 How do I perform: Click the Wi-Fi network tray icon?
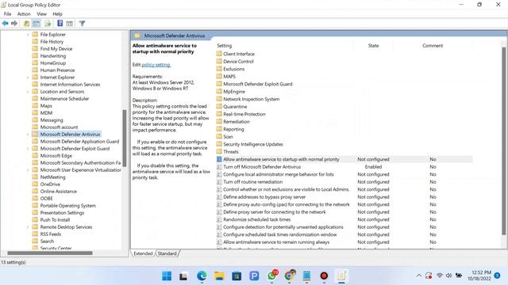439,275
